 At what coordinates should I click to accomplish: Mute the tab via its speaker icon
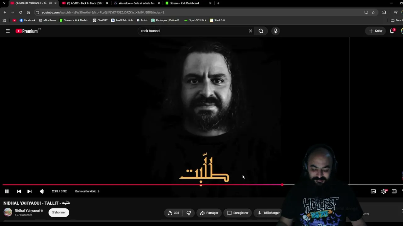[50, 3]
